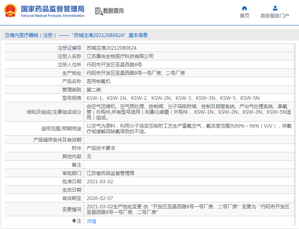Click the 型号规格 label
This screenshot has width=299, height=229.
pyautogui.click(x=72, y=98)
